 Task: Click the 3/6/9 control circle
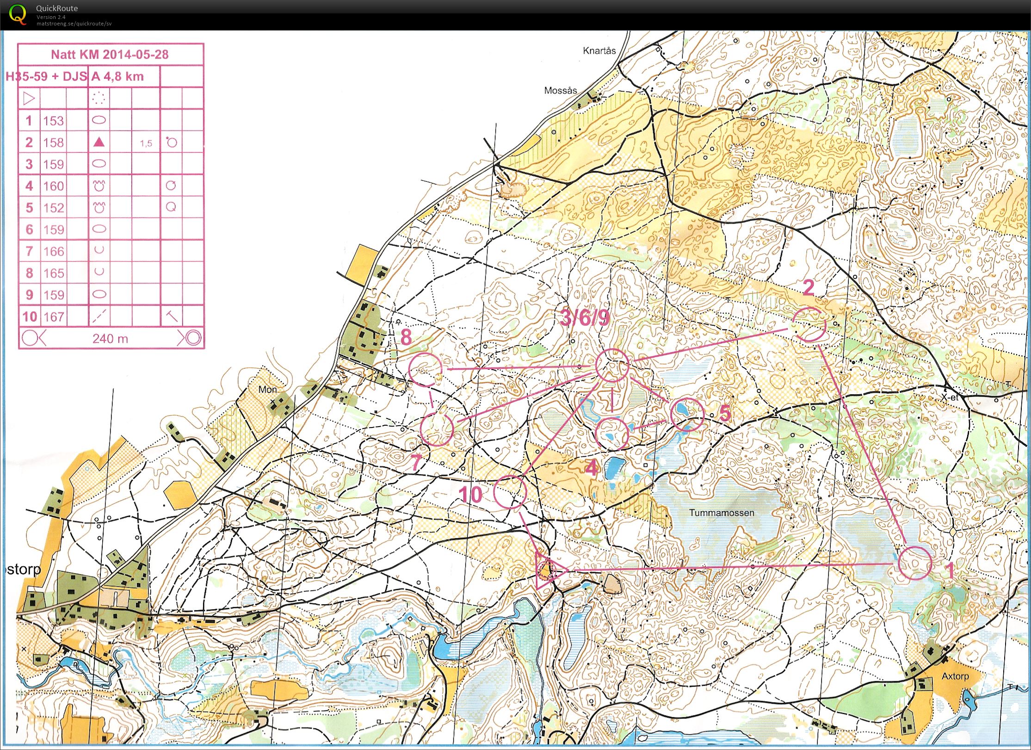[x=612, y=365]
